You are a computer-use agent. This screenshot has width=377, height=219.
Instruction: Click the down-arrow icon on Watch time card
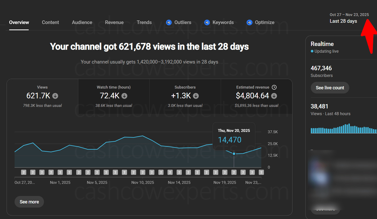pos(124,96)
